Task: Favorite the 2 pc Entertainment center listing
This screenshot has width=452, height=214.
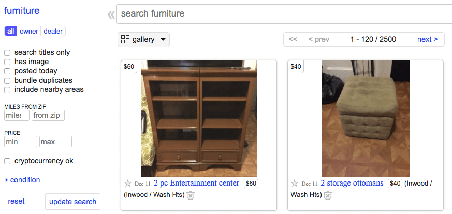Action: pos(128,184)
